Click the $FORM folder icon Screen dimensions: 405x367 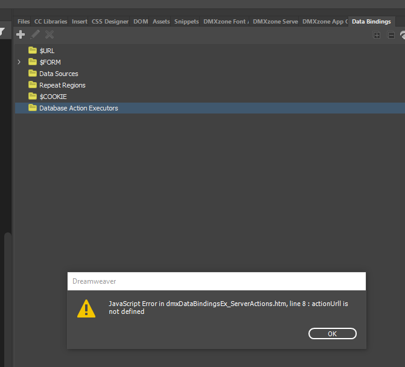[x=33, y=62]
